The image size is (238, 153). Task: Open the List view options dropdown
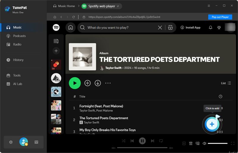click(x=226, y=83)
